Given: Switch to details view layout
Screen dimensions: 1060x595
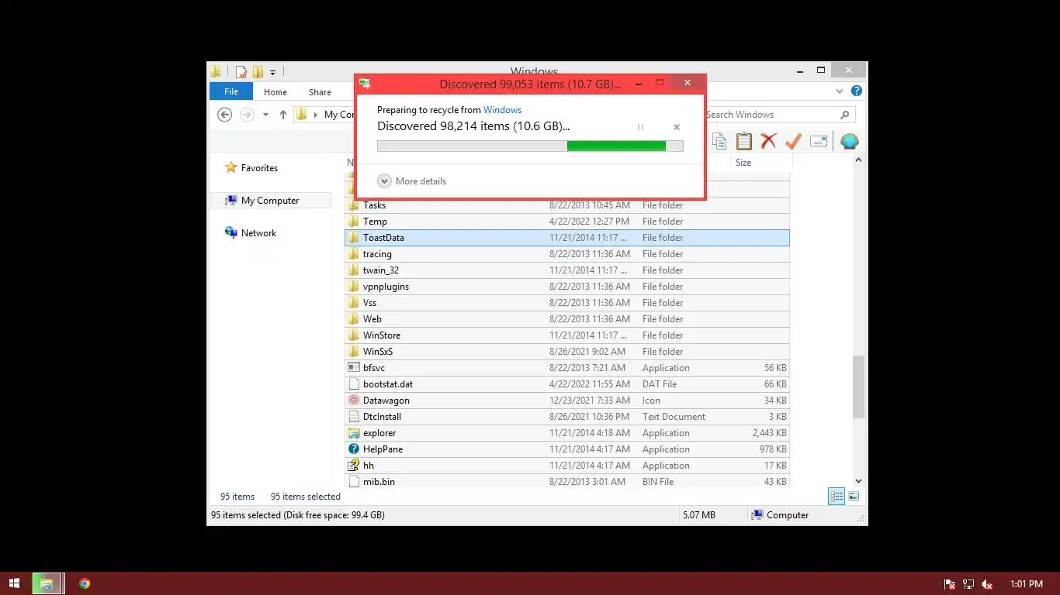Looking at the screenshot, I should pyautogui.click(x=837, y=497).
